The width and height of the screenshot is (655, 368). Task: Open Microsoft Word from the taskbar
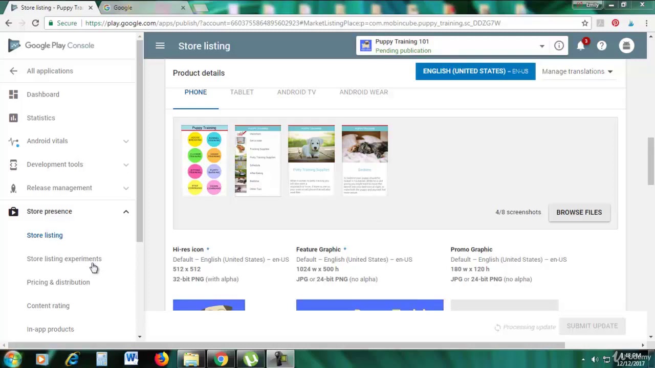pos(131,359)
